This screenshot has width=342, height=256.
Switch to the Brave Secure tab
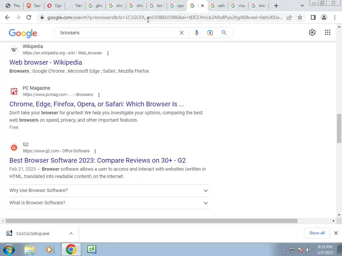[34, 6]
